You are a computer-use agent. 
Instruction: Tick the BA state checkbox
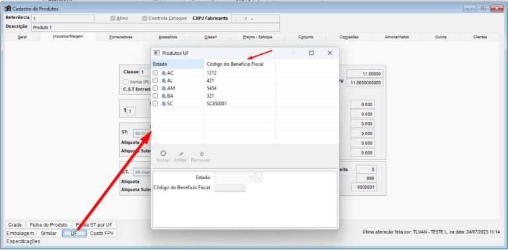click(155, 96)
